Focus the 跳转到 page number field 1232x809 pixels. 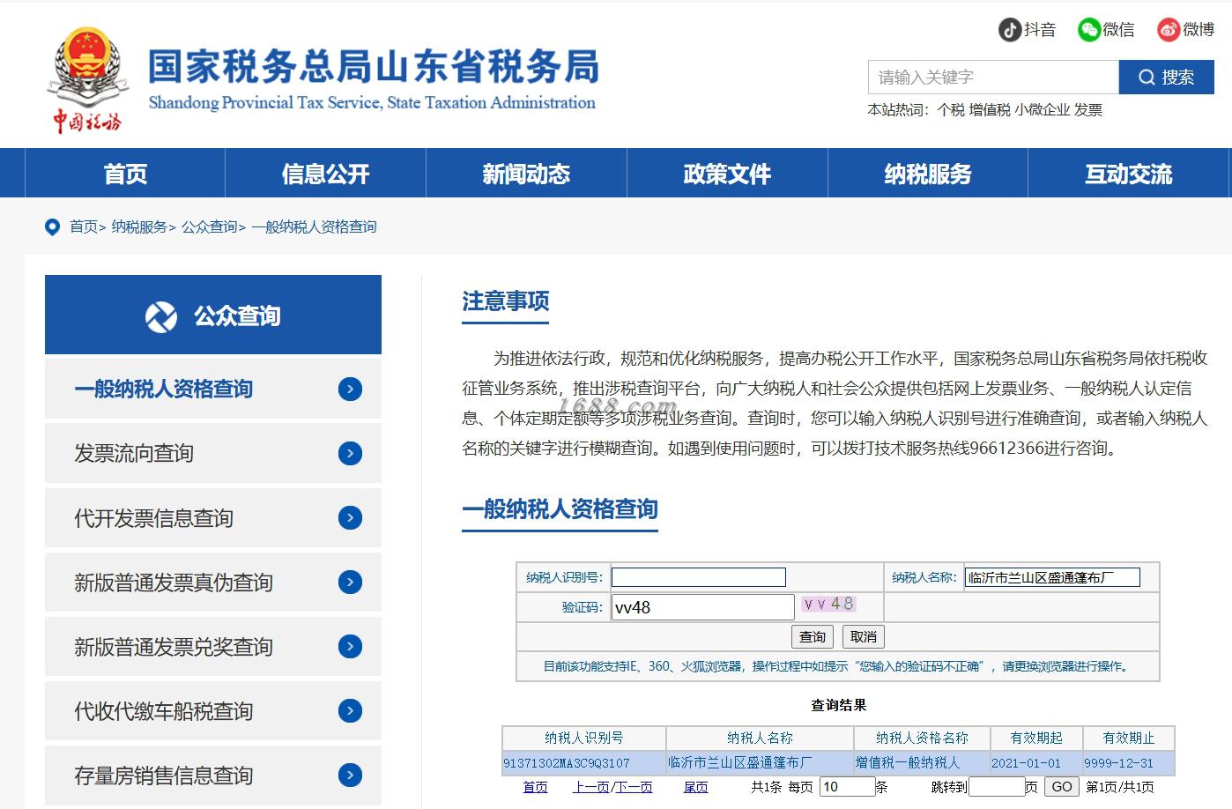[996, 786]
